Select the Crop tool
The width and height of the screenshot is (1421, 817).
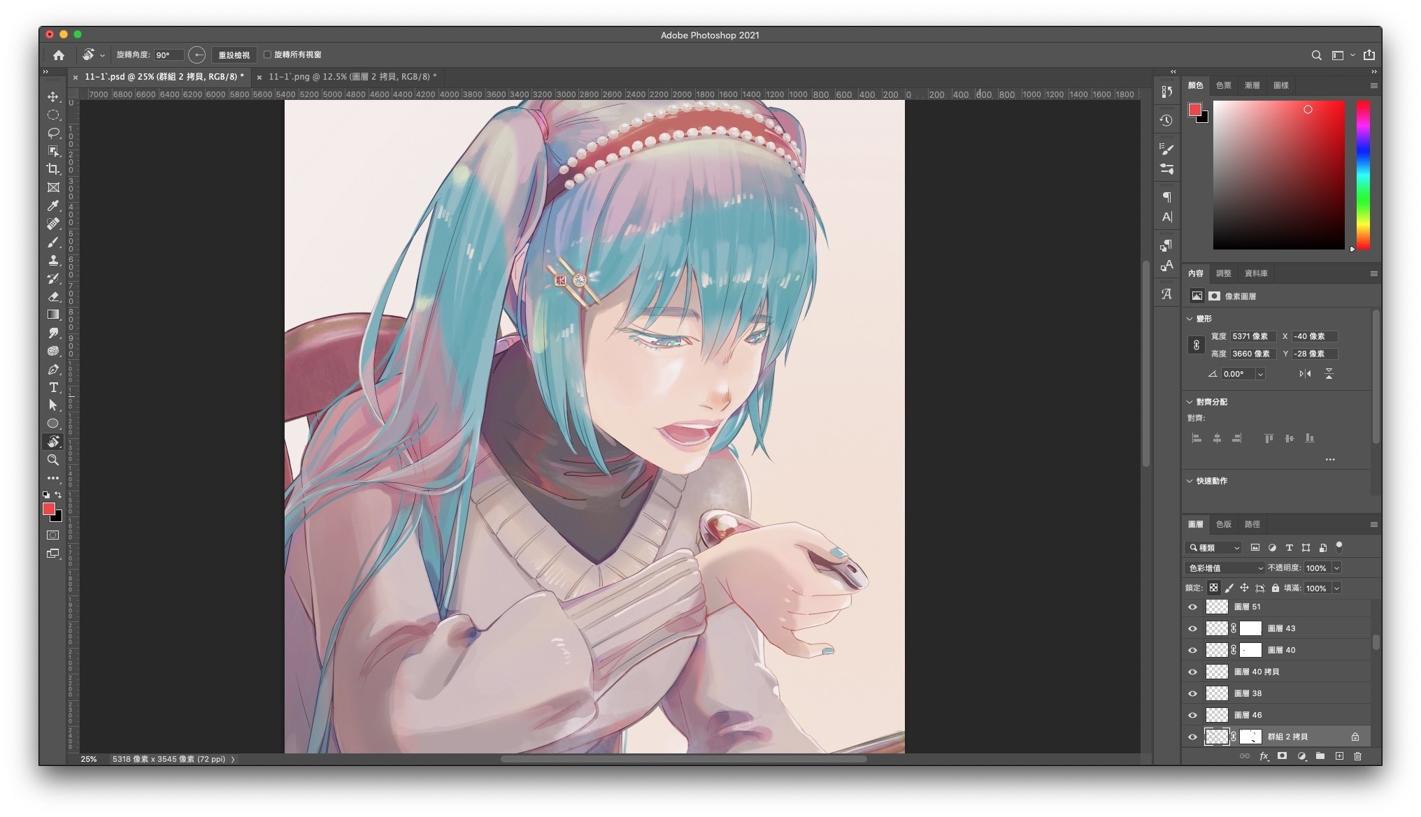tap(53, 169)
